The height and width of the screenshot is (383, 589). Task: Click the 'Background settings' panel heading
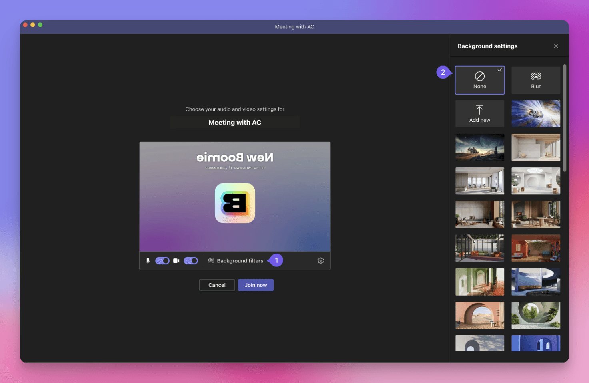[487, 46]
